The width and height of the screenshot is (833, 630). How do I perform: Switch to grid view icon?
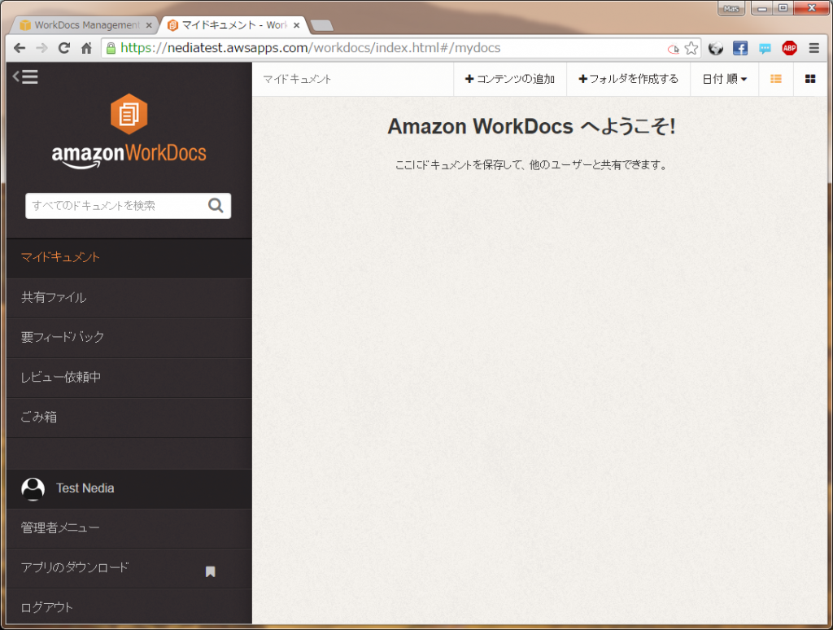tap(810, 79)
